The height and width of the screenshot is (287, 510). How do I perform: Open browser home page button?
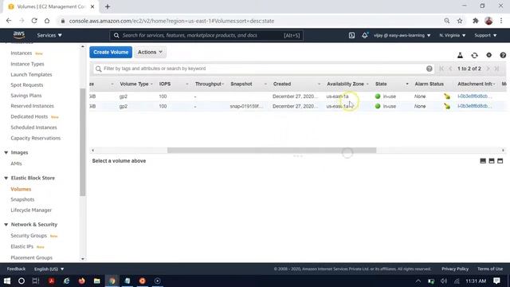47,21
